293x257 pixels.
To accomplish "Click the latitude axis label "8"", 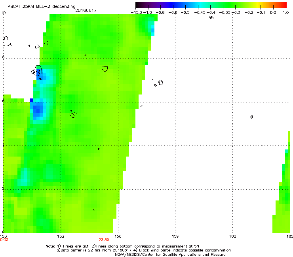I will click(x=3, y=57).
